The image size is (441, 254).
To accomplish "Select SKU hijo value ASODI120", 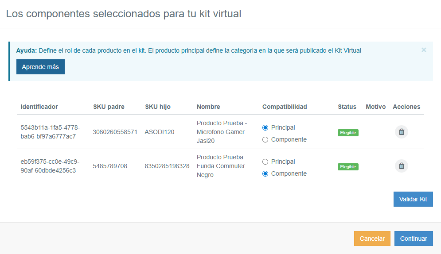I will [160, 132].
